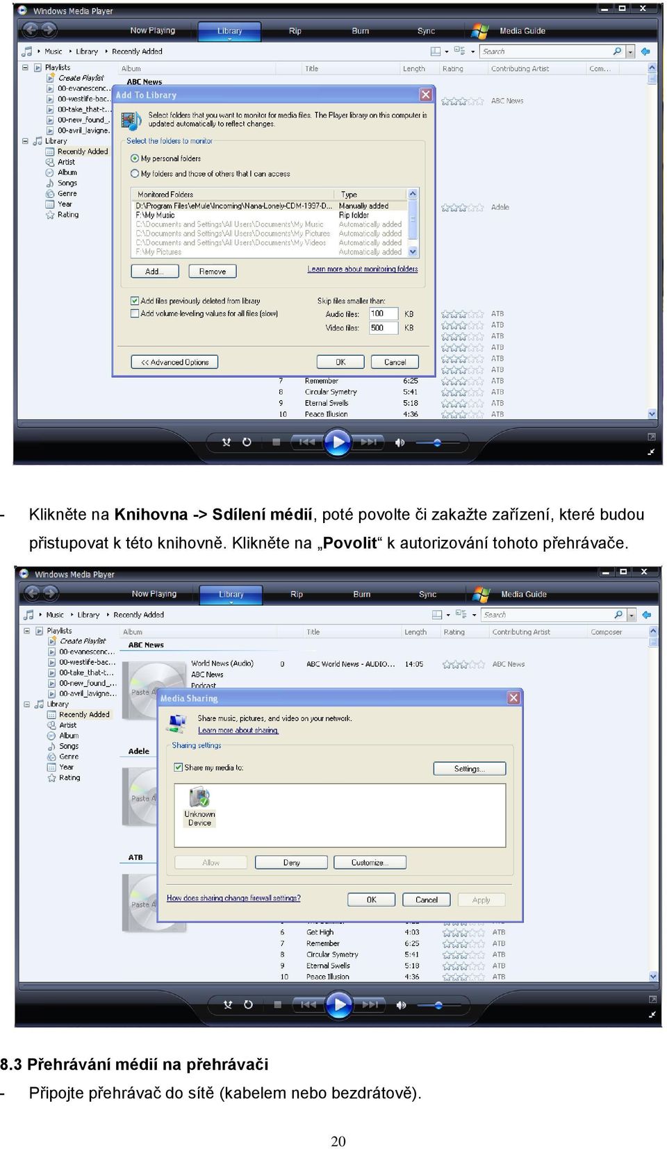The width and height of the screenshot is (667, 1149).
Task: Click the Video files size field
Action: click(x=384, y=328)
